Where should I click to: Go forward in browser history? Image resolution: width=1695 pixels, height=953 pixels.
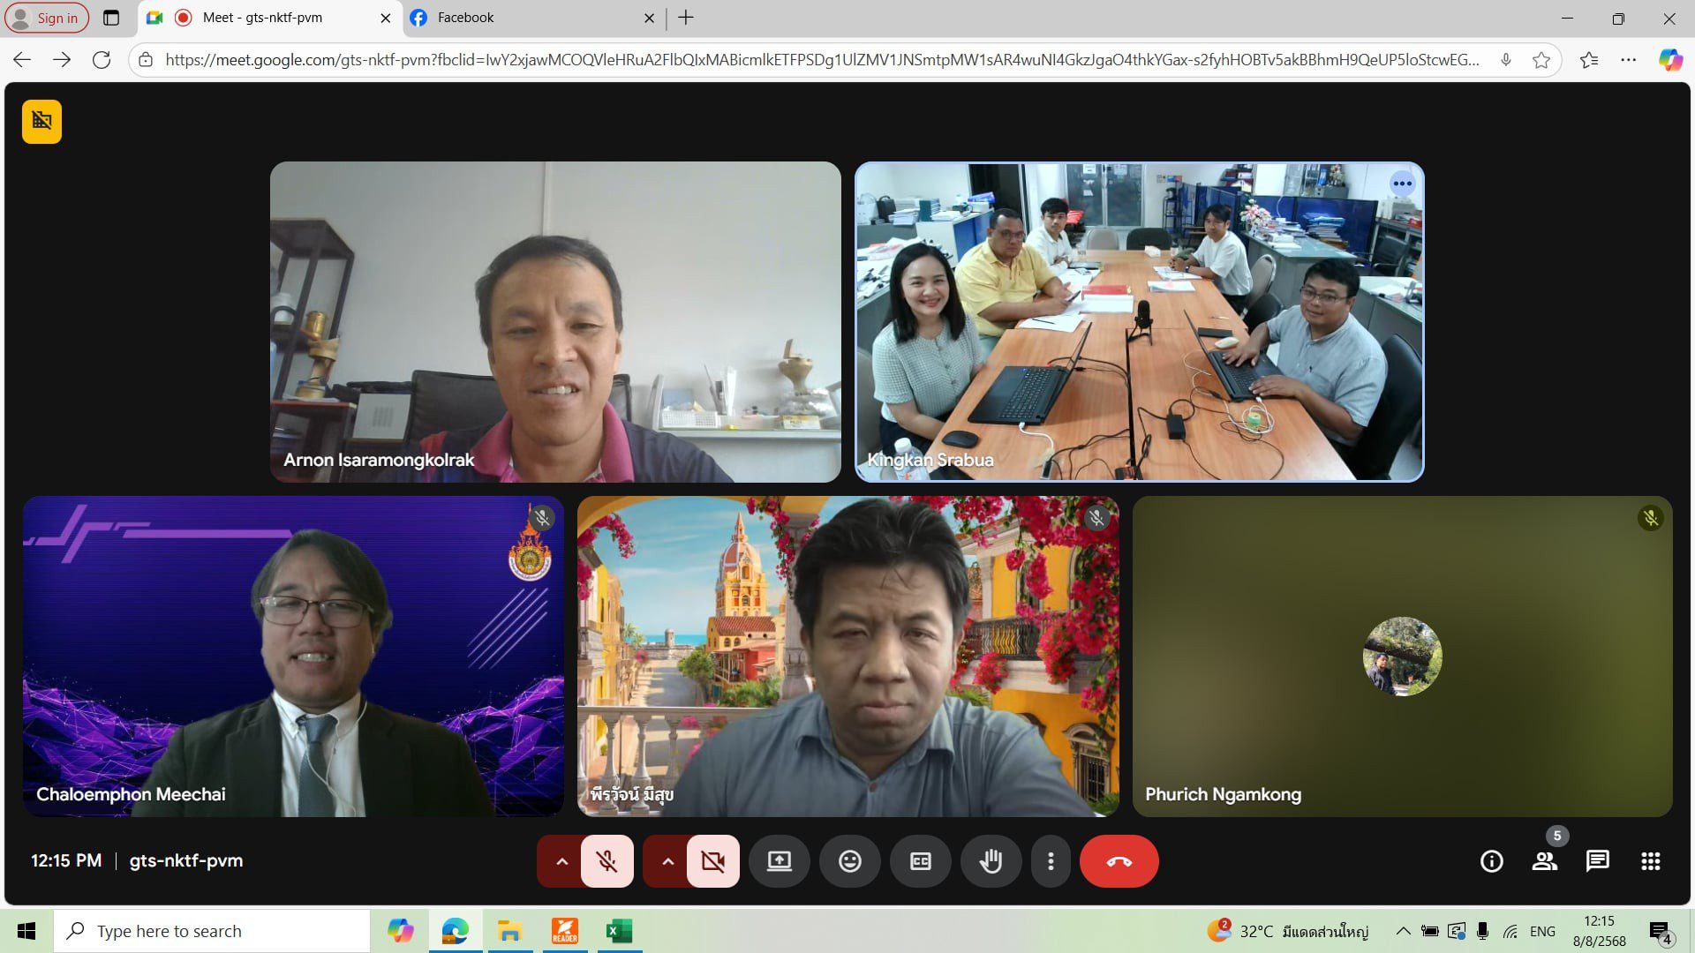pos(62,59)
